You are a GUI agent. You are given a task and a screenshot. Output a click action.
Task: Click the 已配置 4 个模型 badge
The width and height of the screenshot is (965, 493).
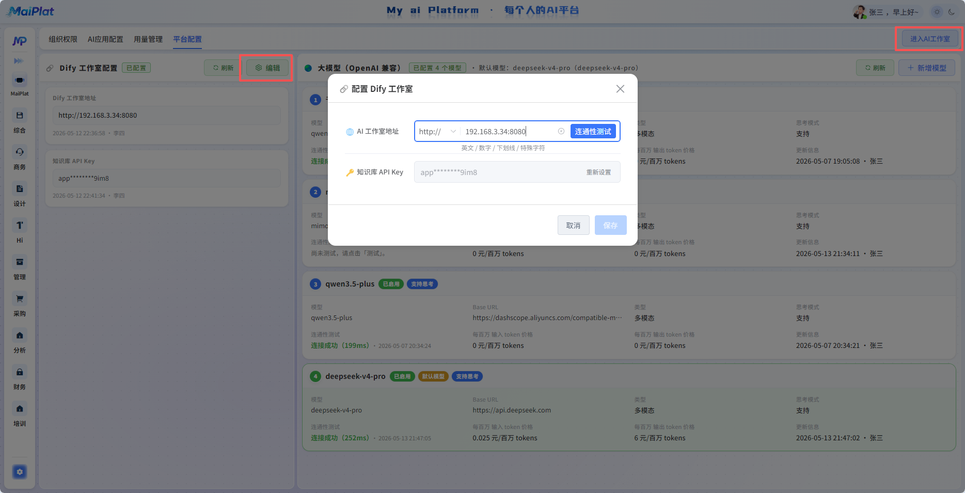pos(437,68)
